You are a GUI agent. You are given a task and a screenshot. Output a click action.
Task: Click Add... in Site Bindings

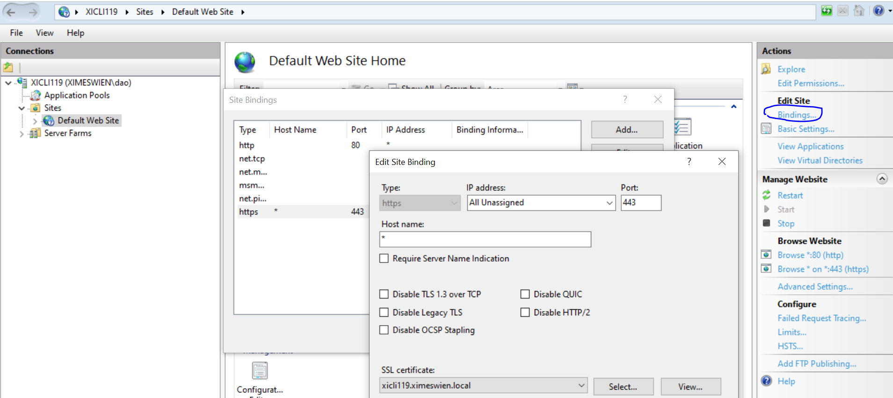click(627, 130)
